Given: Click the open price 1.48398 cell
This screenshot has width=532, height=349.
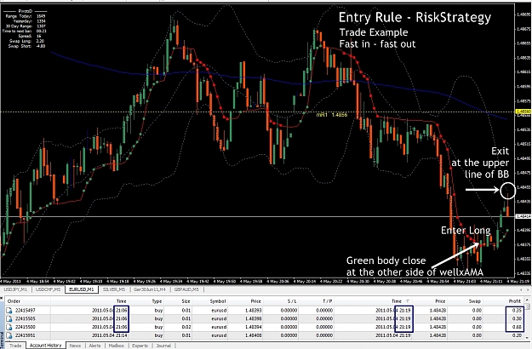Looking at the screenshot, I should tap(255, 319).
